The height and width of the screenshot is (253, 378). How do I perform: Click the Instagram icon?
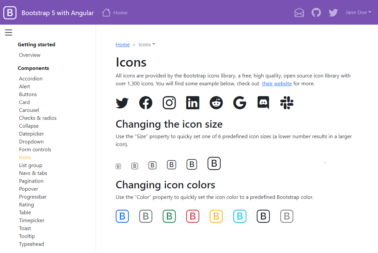(x=169, y=103)
